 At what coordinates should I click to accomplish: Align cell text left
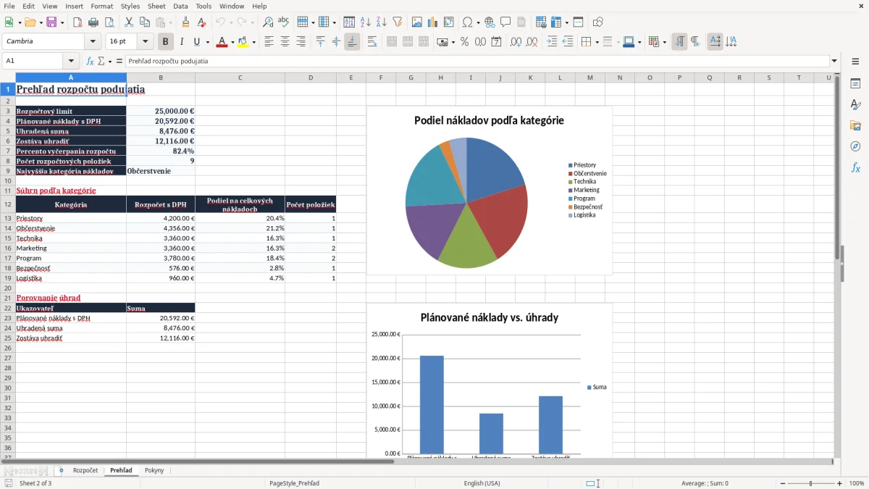269,42
